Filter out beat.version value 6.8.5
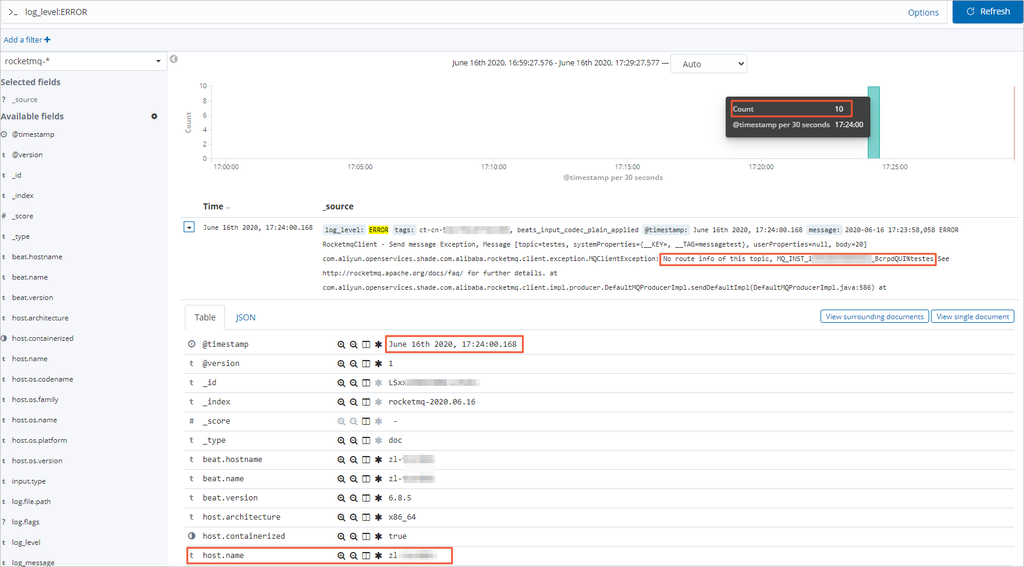 point(354,498)
